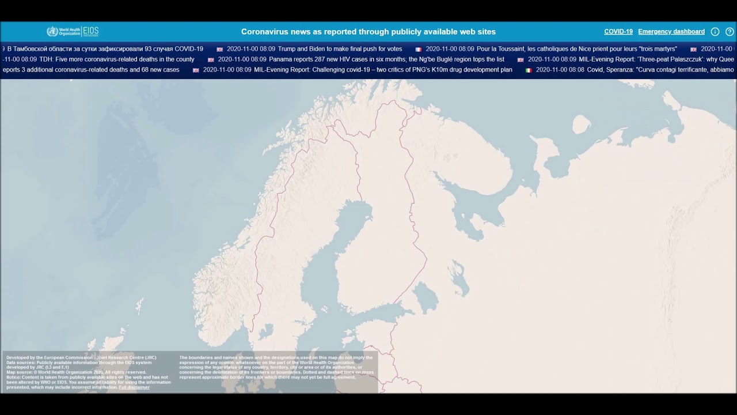The height and width of the screenshot is (415, 737).
Task: Open 'Three-peat Palaszczuk' Evening Report headline
Action: [x=656, y=59]
